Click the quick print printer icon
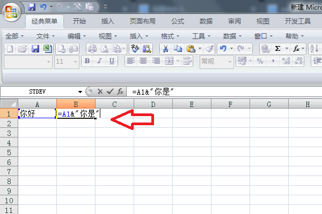 point(92,49)
